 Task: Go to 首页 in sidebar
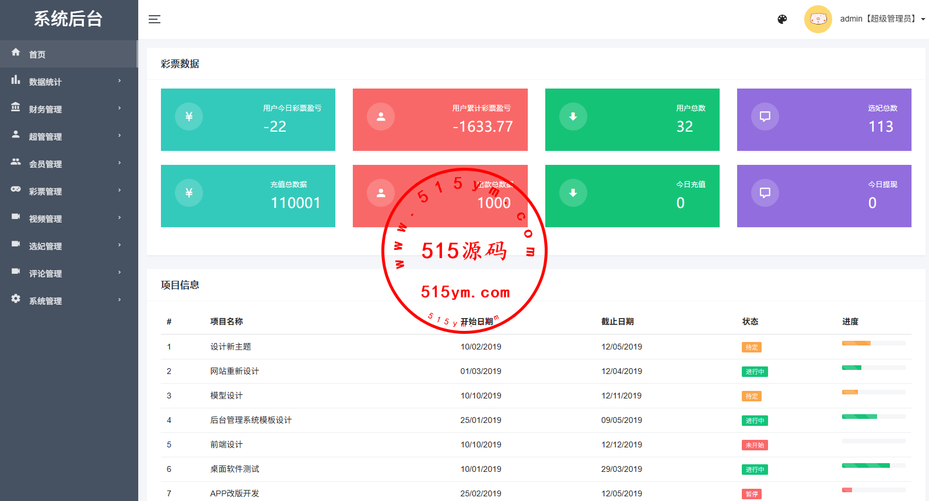(x=37, y=54)
